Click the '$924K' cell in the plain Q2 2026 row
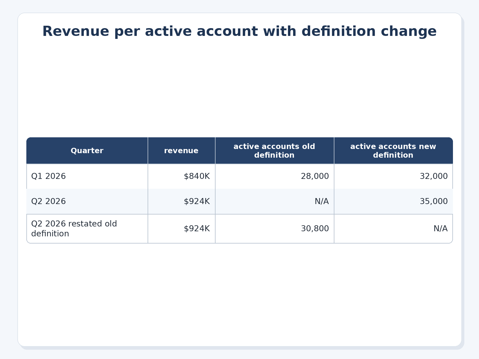This screenshot has height=359, width=479. 181,202
